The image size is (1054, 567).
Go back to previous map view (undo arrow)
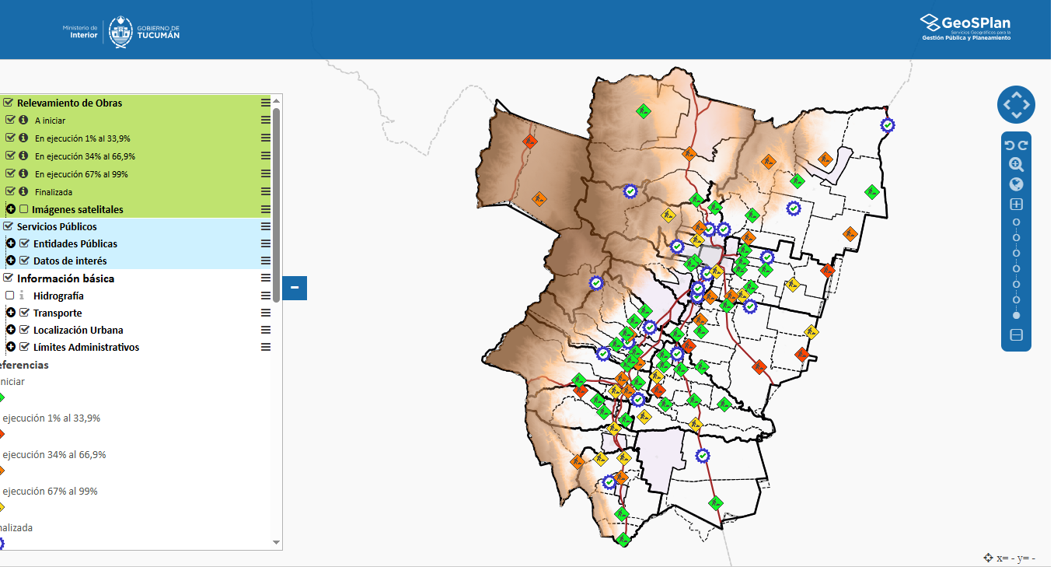(x=1010, y=145)
